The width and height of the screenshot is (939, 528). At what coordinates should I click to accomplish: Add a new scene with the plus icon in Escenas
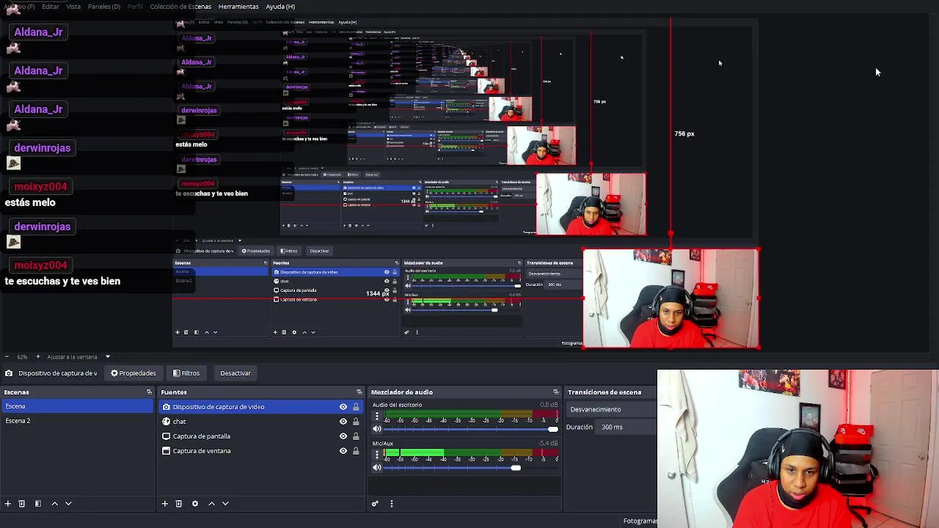pyautogui.click(x=8, y=504)
